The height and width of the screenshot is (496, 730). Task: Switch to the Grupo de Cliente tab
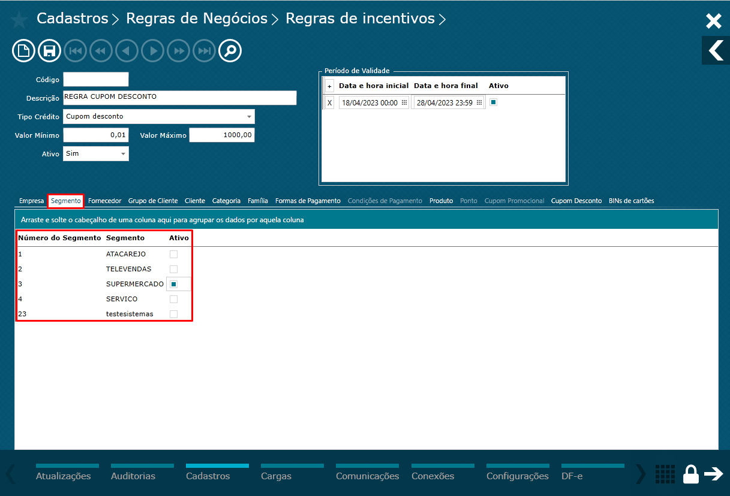(153, 201)
